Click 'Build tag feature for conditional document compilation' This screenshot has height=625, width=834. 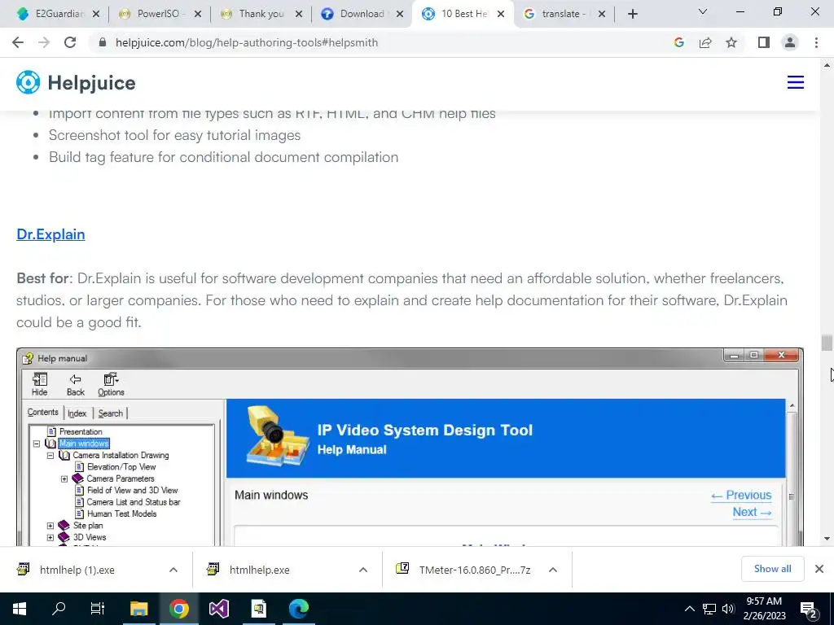(x=223, y=157)
